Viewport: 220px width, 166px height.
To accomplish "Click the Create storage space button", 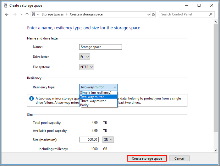I will click(147, 158).
